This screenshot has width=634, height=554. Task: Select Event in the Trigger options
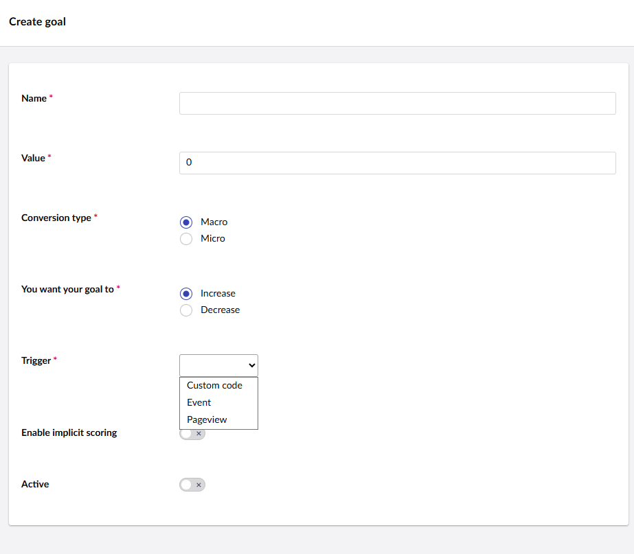click(199, 403)
